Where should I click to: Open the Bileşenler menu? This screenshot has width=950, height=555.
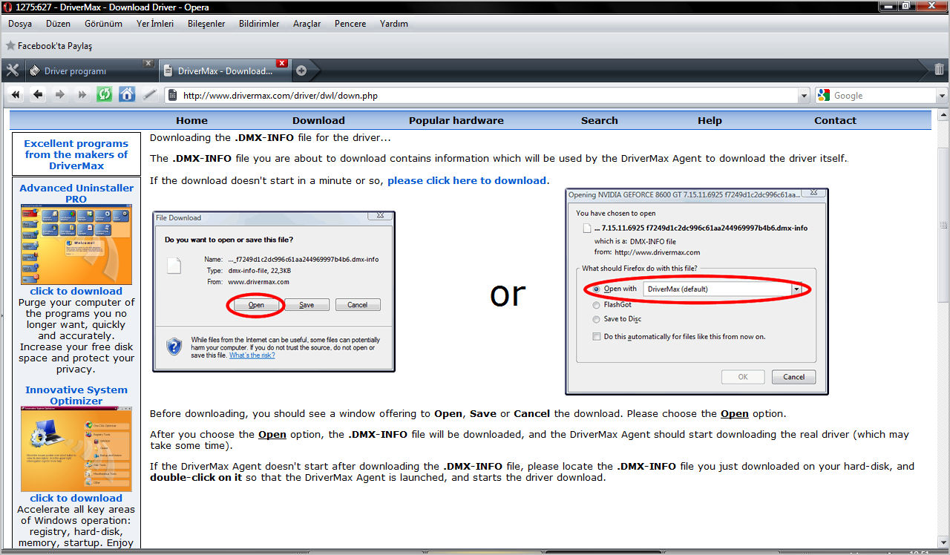[x=206, y=24]
